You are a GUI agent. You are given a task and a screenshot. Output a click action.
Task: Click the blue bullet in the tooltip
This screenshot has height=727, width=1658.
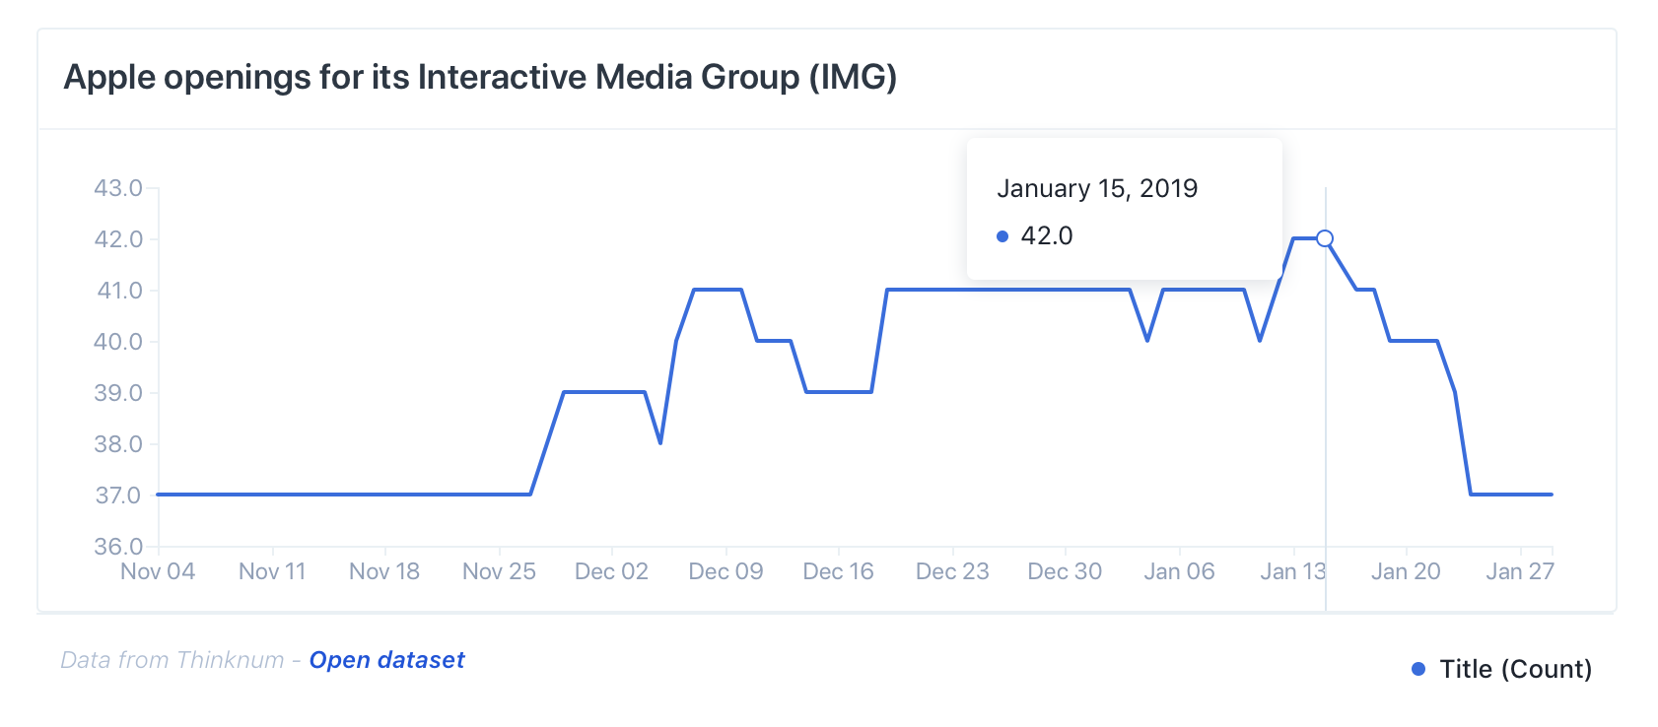[1002, 236]
